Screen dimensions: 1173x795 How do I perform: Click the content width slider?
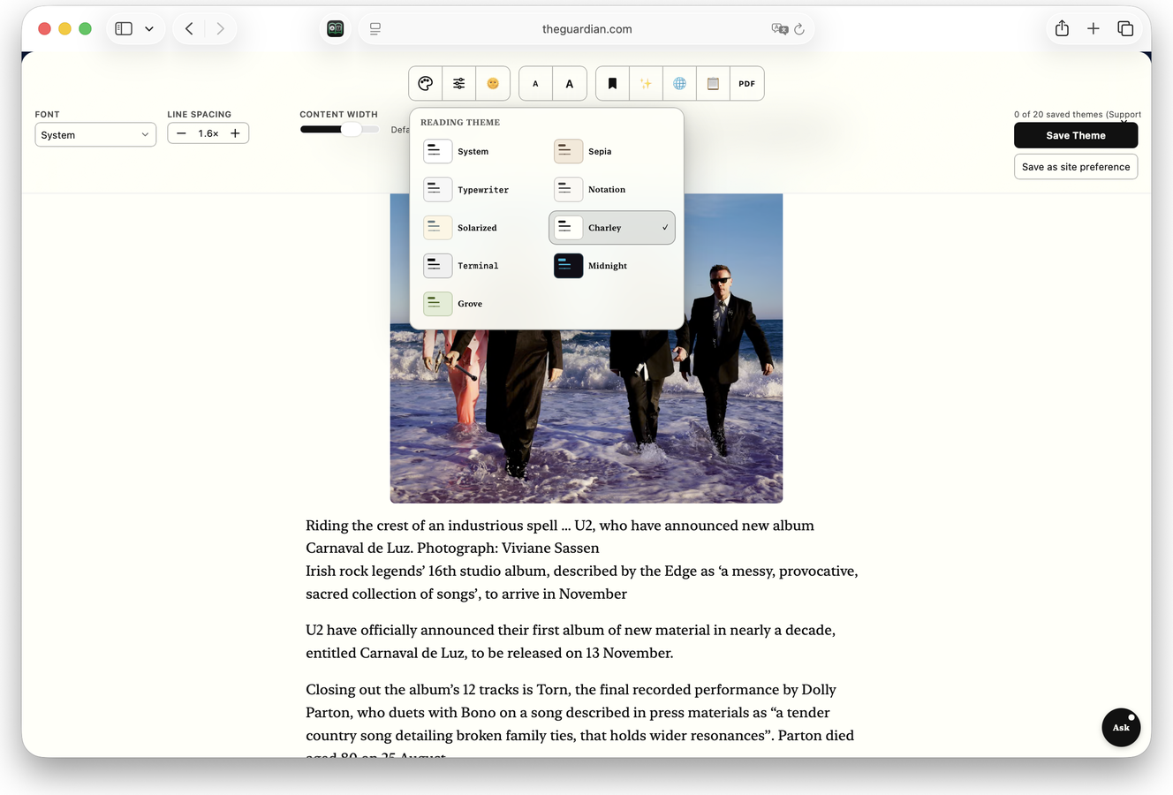(x=340, y=130)
